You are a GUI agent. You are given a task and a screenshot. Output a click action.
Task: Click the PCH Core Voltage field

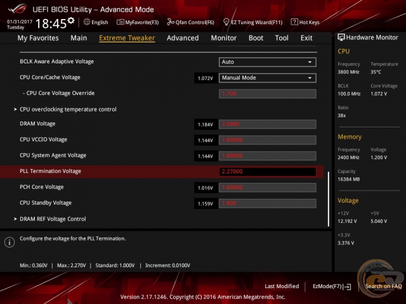[x=268, y=187]
